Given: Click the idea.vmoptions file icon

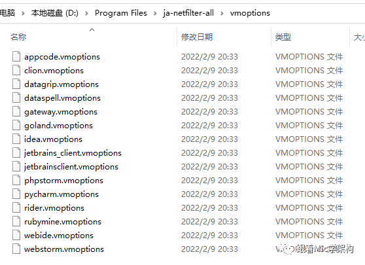Looking at the screenshot, I should [x=16, y=139].
